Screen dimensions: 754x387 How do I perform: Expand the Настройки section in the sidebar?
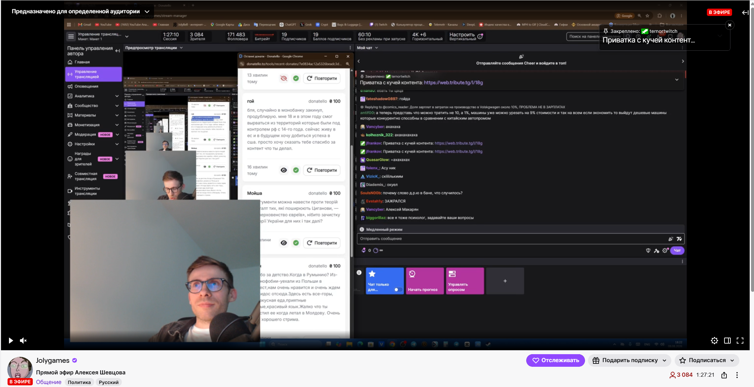tap(117, 144)
